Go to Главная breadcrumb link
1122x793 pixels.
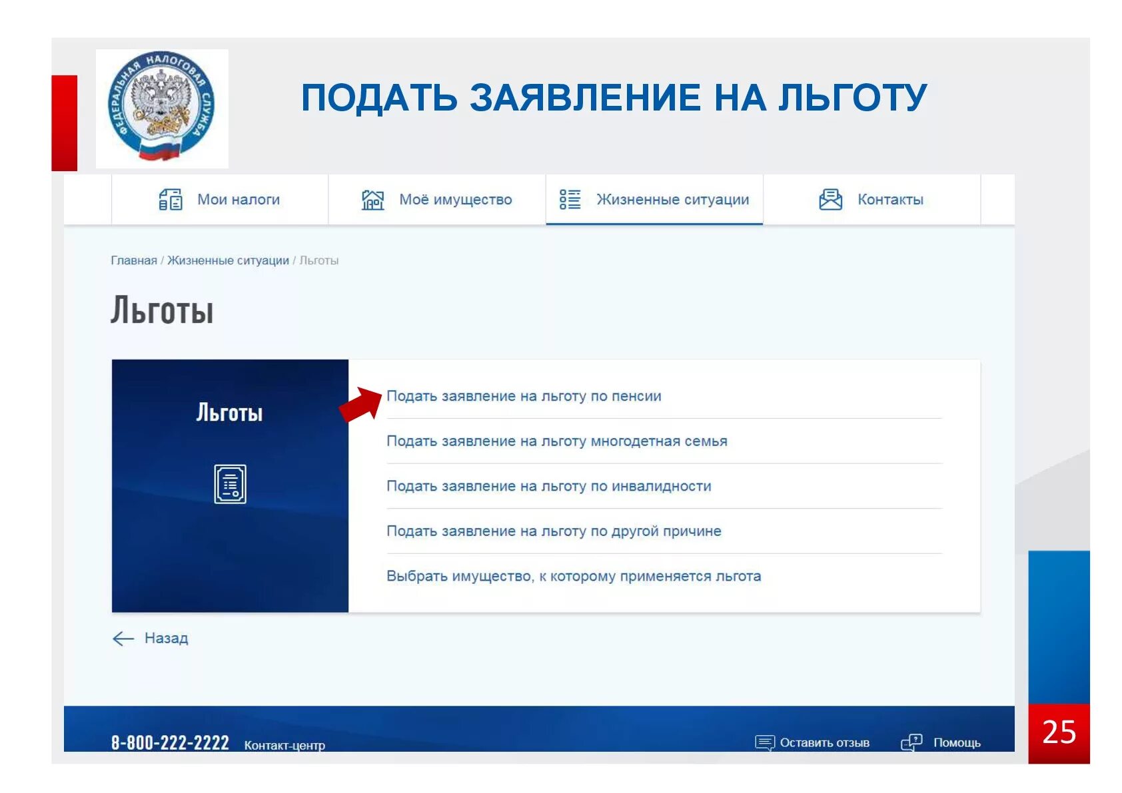click(x=134, y=260)
